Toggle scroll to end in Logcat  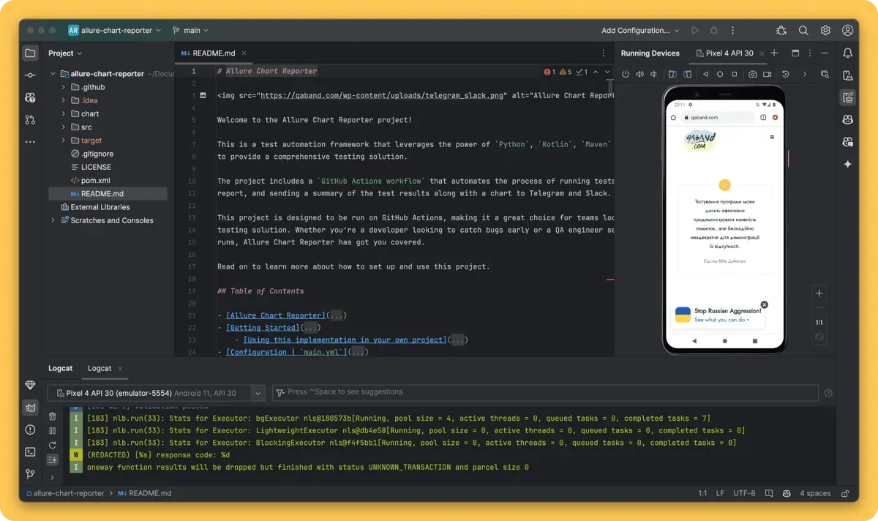coord(52,460)
